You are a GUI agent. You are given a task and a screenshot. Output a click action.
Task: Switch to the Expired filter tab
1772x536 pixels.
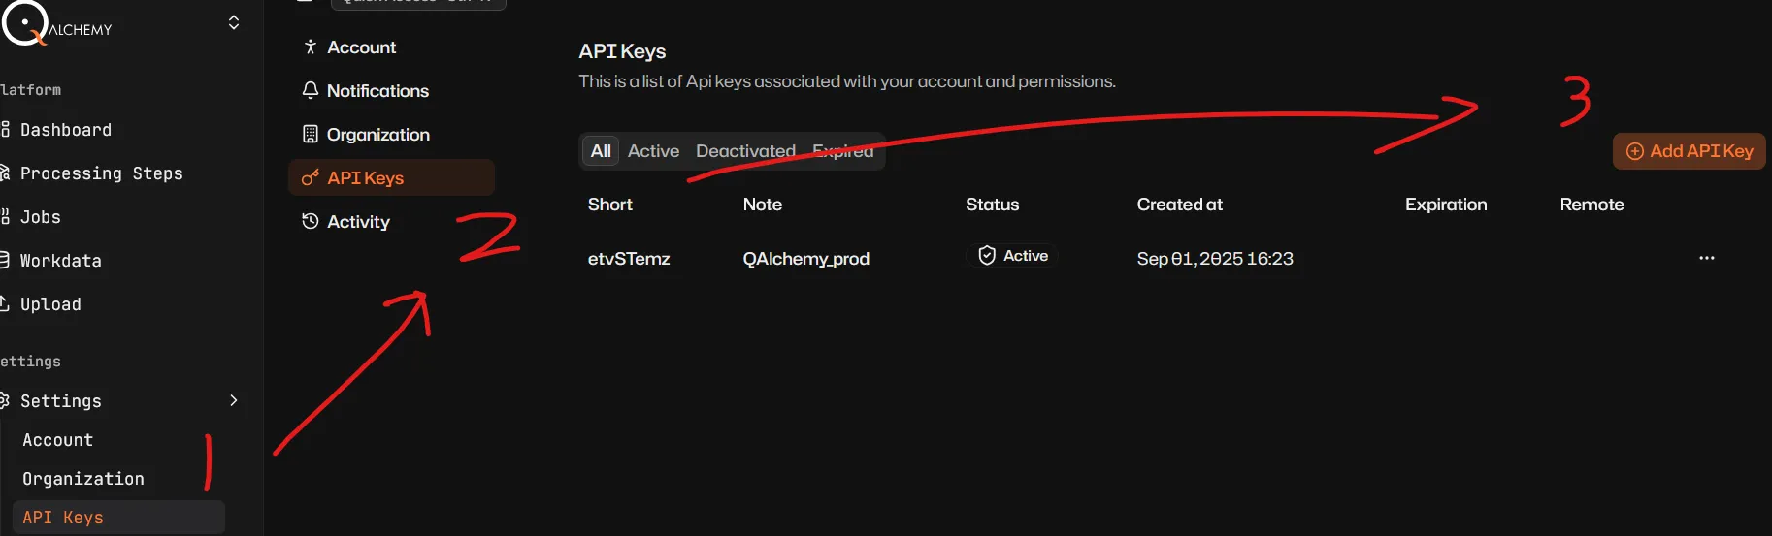(842, 151)
